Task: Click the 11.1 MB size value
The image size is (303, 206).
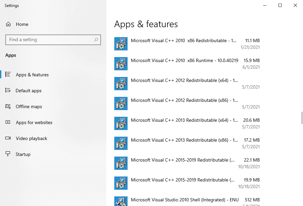Action: pos(252,41)
